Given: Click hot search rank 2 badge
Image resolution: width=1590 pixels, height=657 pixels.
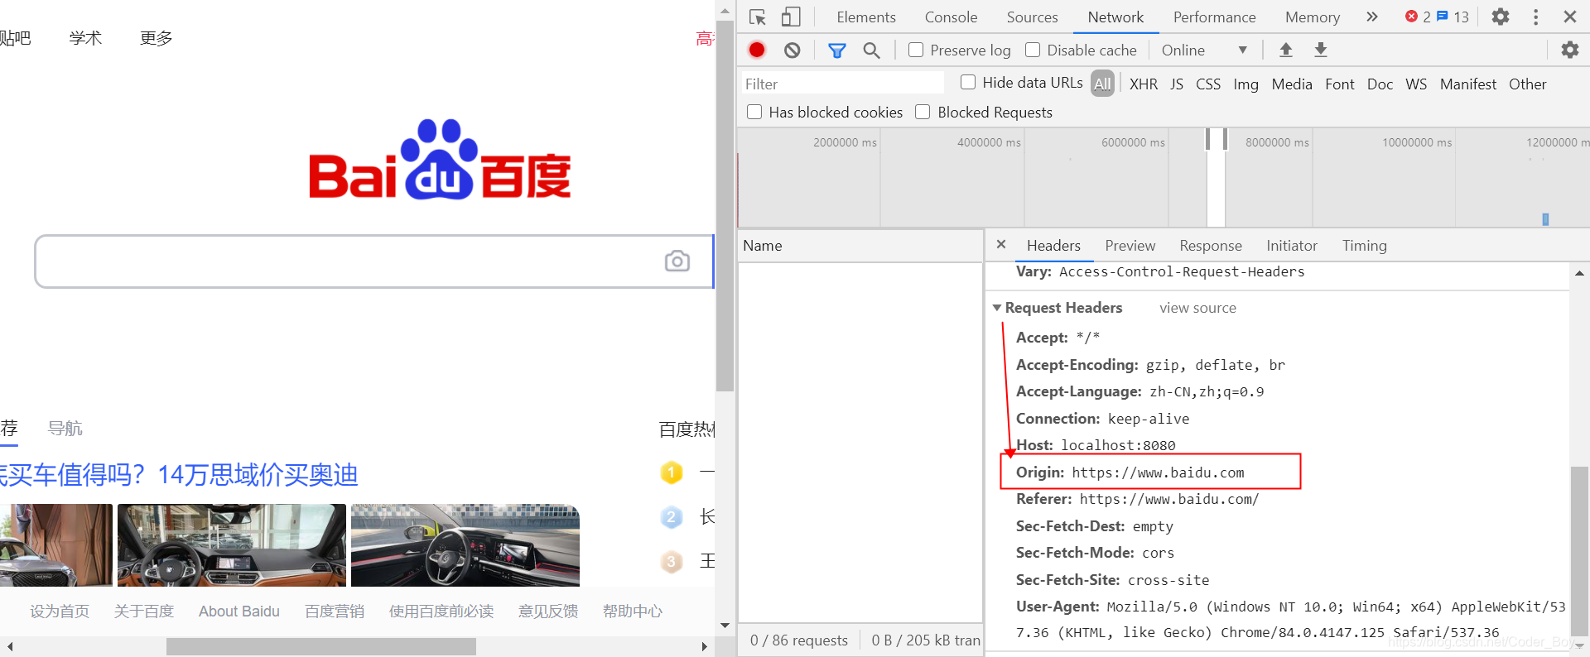Looking at the screenshot, I should (x=672, y=517).
